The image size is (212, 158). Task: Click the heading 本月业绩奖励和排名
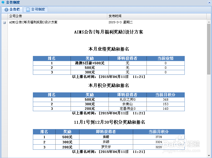(x=109, y=49)
